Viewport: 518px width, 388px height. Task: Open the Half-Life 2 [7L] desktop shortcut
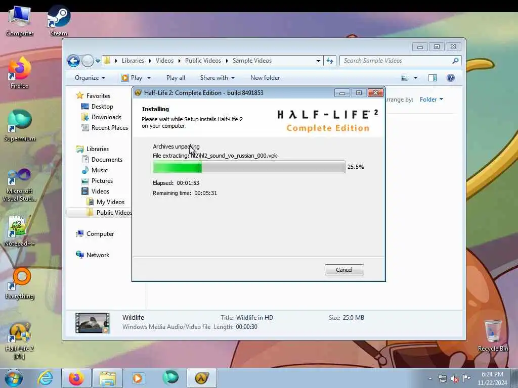[20, 341]
